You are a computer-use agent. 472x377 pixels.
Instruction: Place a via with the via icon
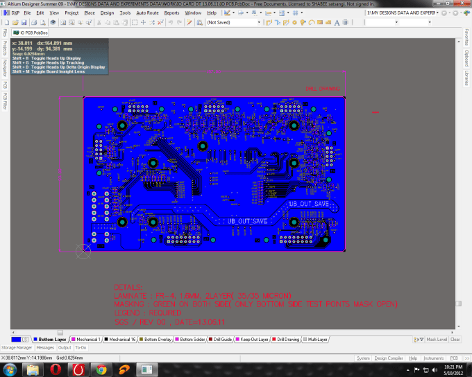303,23
